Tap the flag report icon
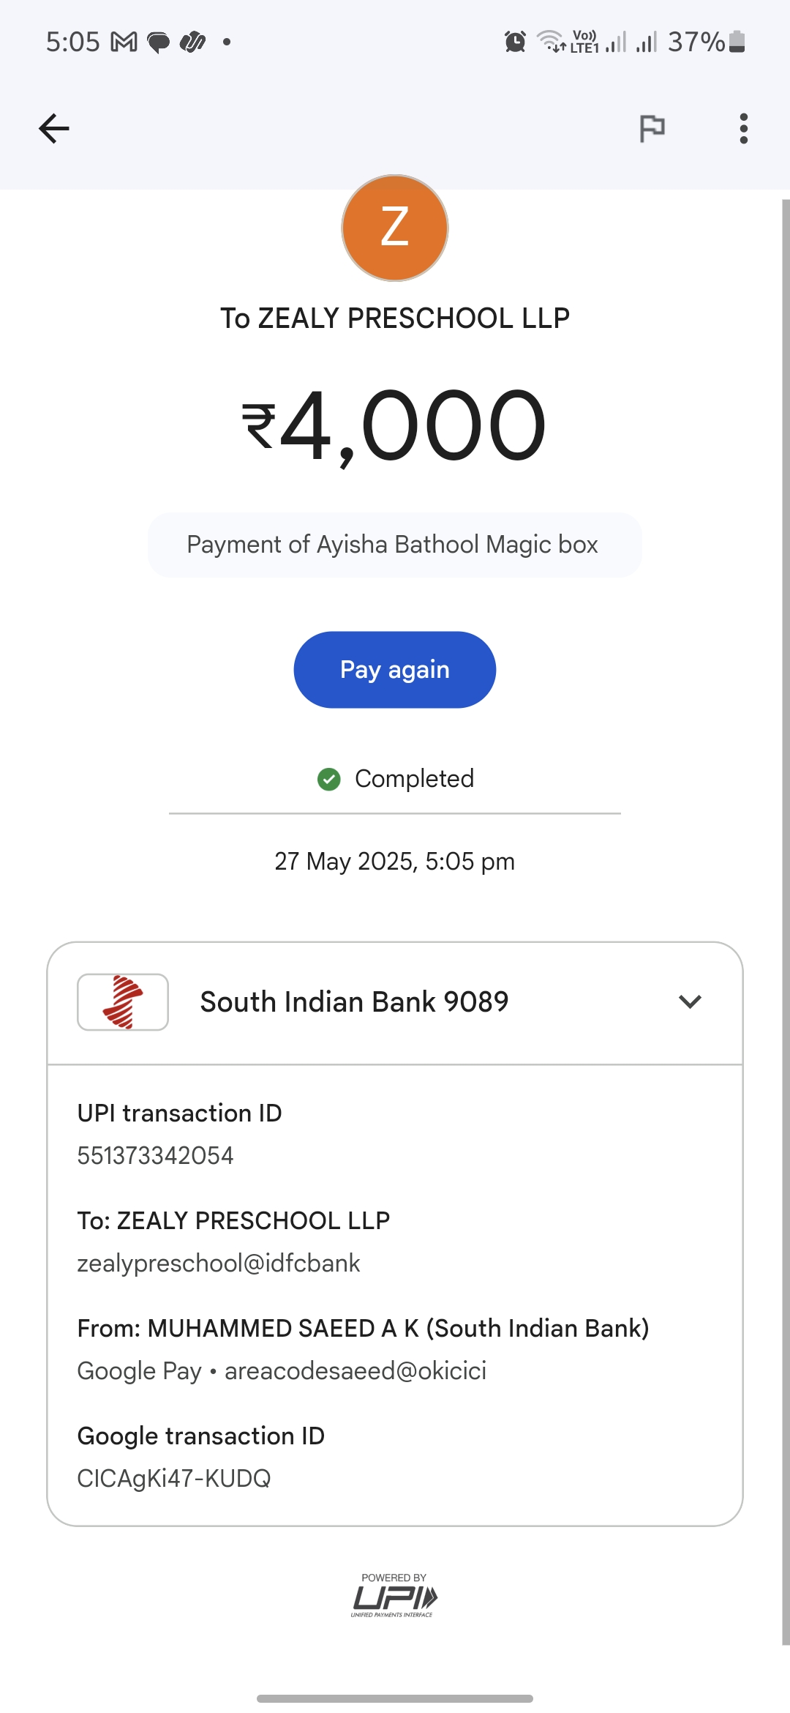Screen dimensions: 790x1713 click(x=652, y=129)
